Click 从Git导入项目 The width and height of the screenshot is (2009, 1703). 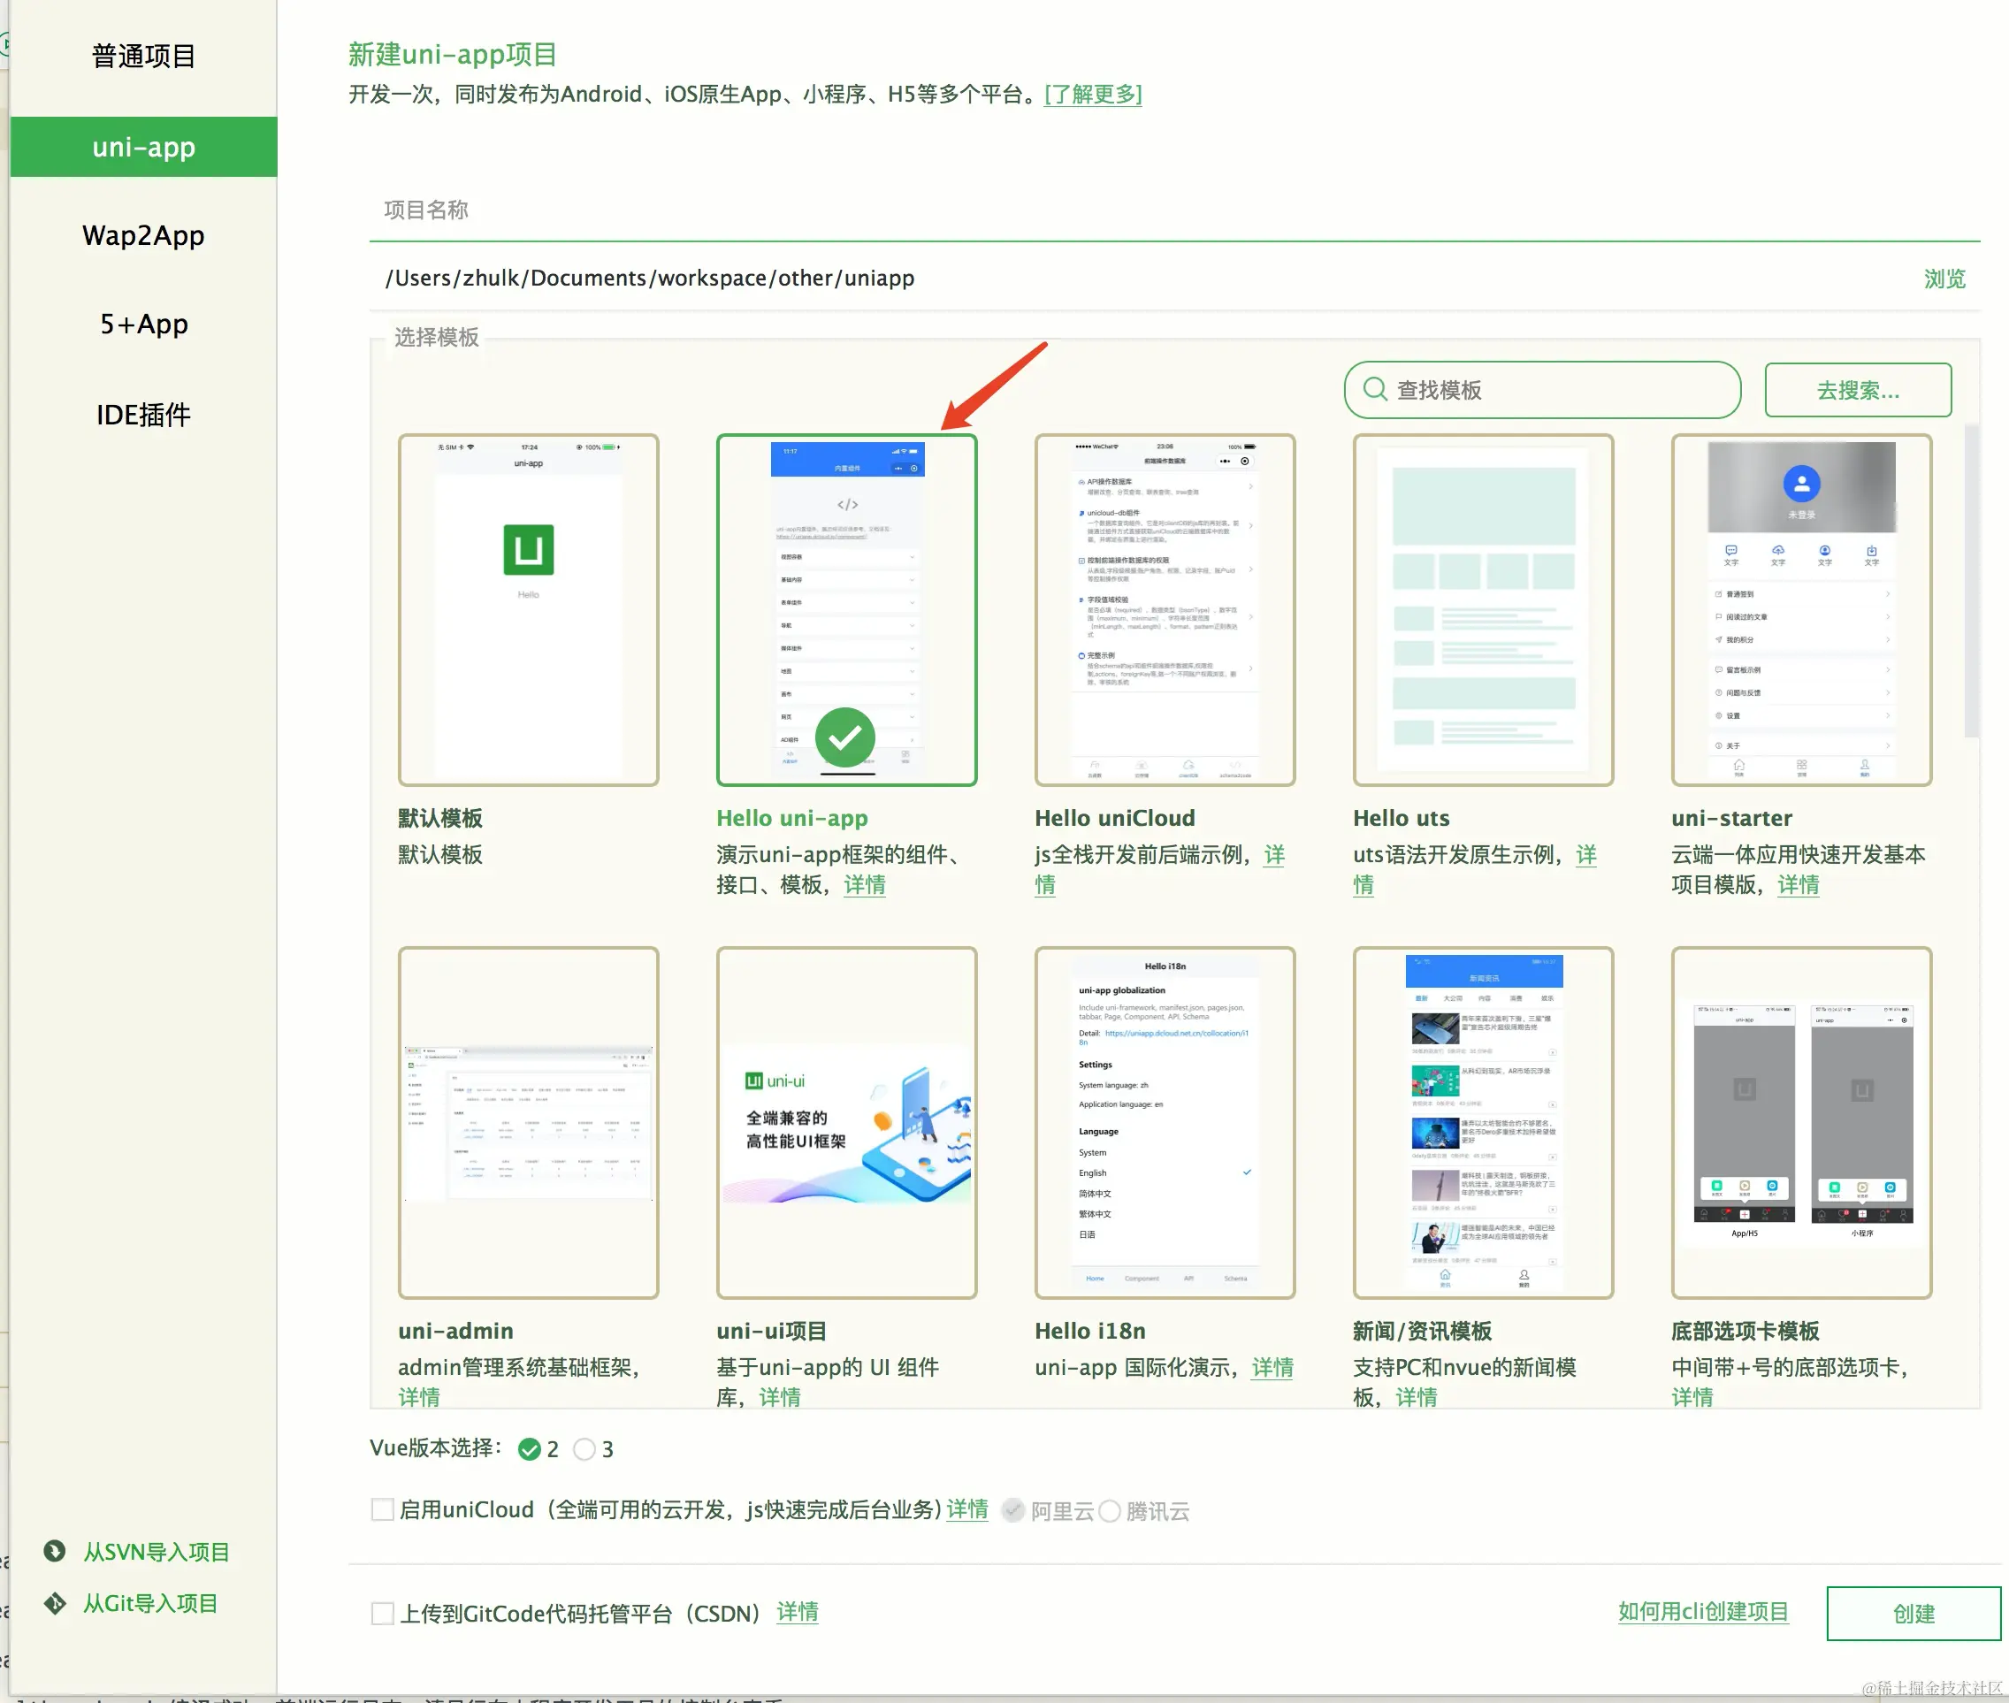tap(150, 1604)
